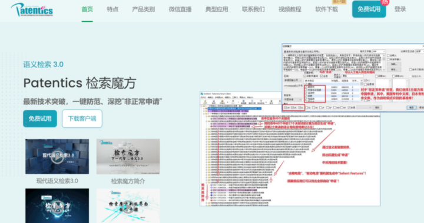The image size is (424, 223).
Task: Go to the 特点 menu item
Action: point(112,9)
